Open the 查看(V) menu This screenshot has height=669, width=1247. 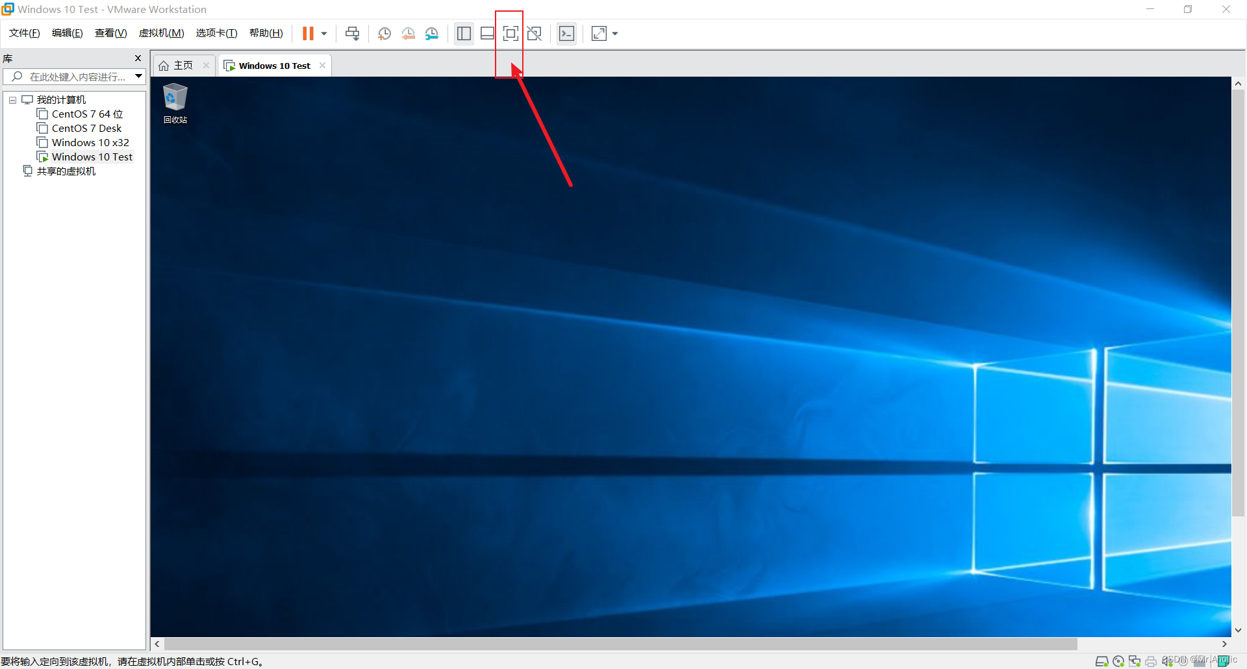point(111,33)
